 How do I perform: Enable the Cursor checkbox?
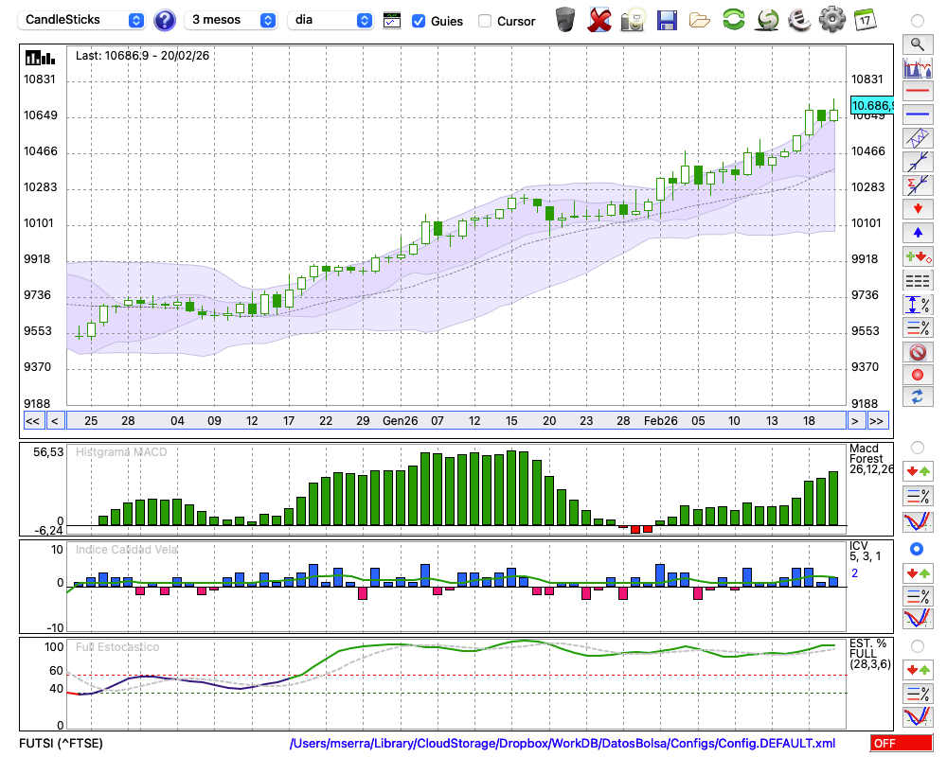coord(485,21)
